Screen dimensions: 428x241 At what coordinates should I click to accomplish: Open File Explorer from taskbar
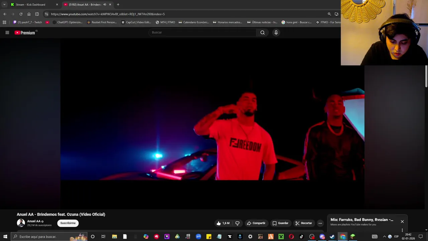pyautogui.click(x=114, y=237)
